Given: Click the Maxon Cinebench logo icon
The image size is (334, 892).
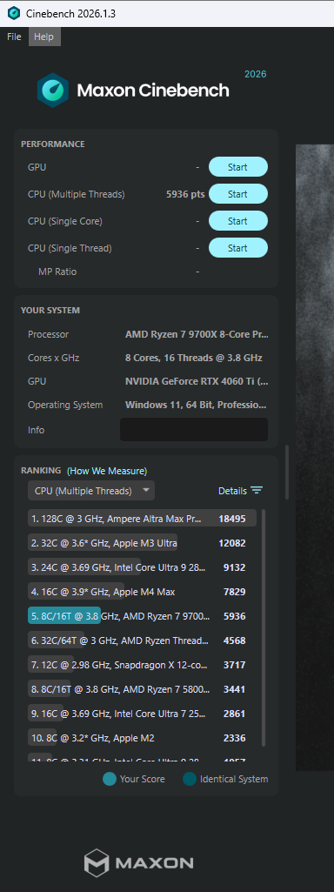Looking at the screenshot, I should pyautogui.click(x=53, y=90).
